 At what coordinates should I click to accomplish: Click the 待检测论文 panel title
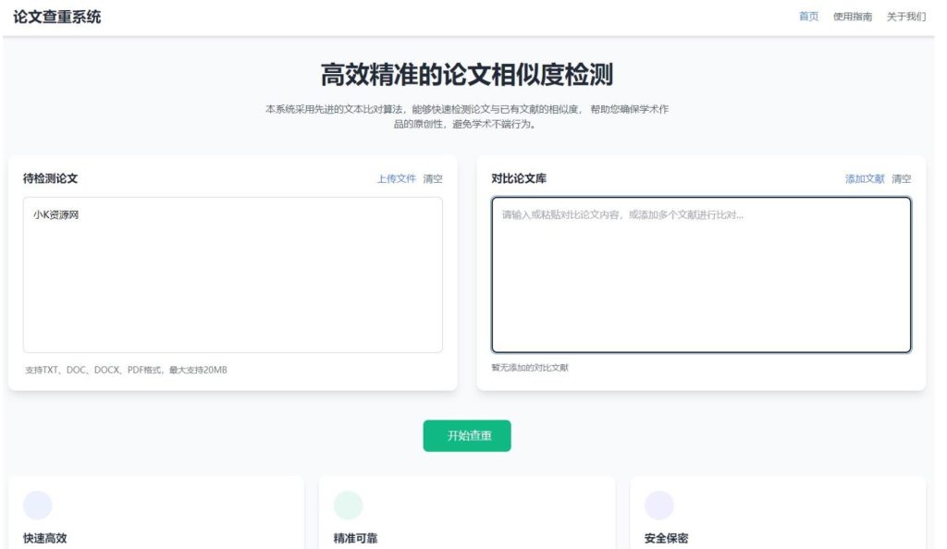tap(51, 179)
